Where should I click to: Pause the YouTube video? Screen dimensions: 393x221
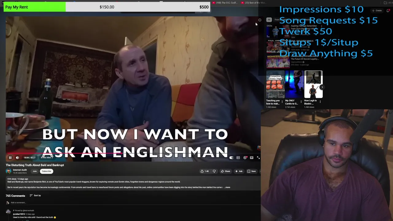pos(10,158)
